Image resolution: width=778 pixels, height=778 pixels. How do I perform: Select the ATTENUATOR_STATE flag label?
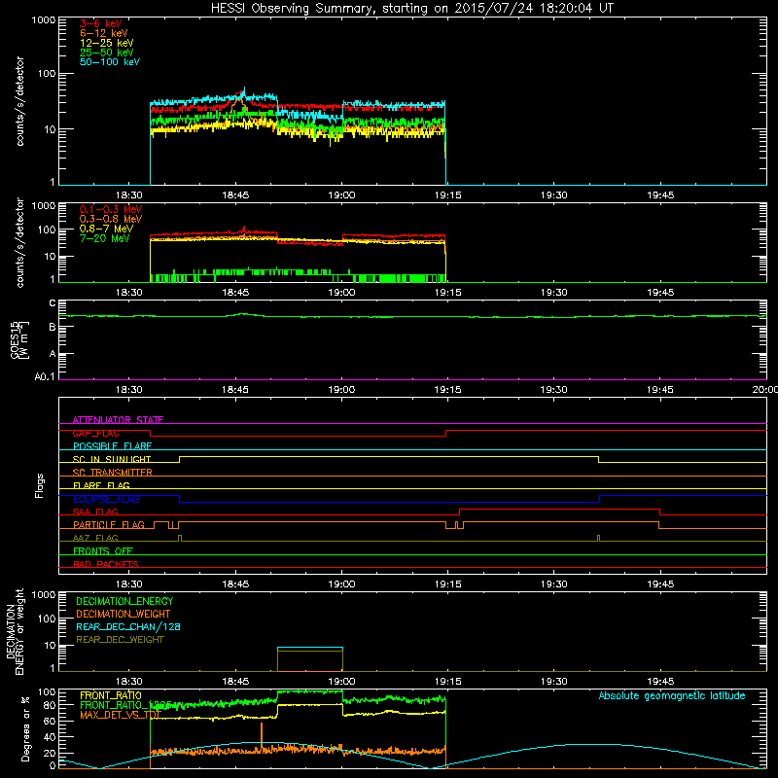[x=118, y=420]
